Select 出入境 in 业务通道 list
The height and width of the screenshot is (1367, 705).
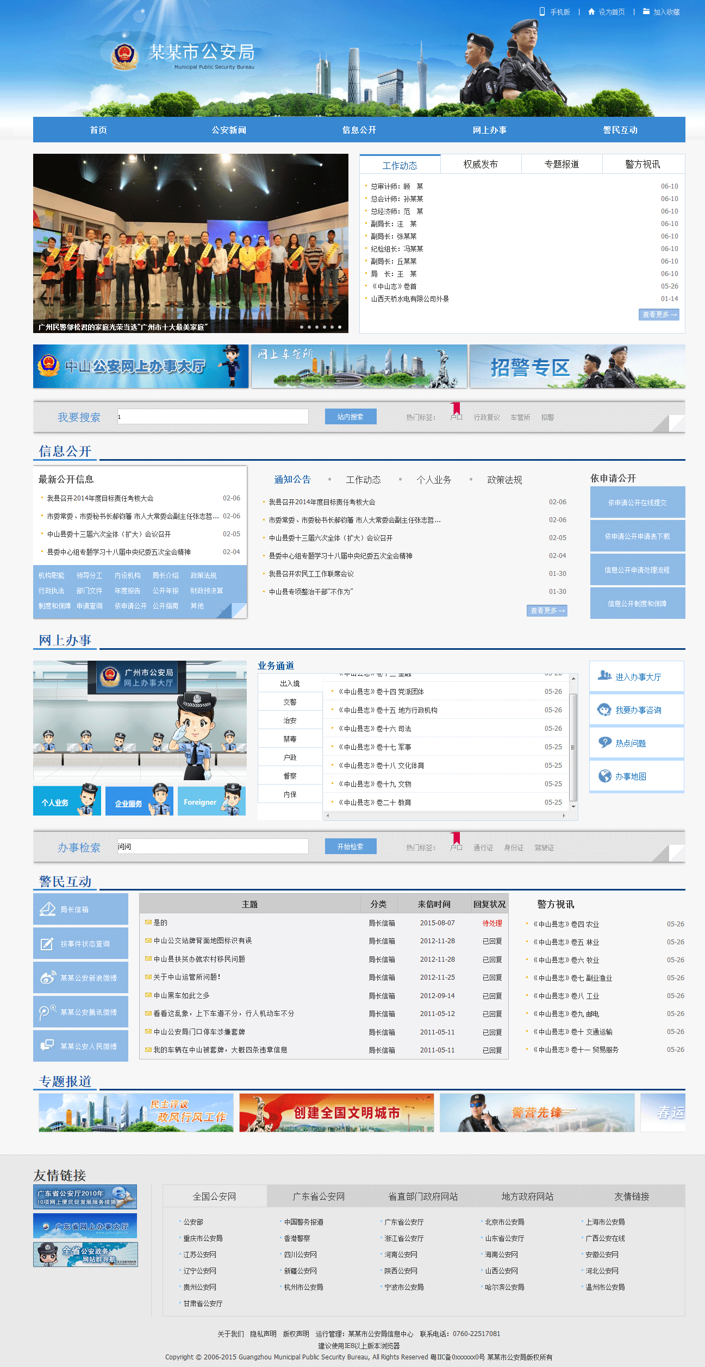[x=290, y=683]
